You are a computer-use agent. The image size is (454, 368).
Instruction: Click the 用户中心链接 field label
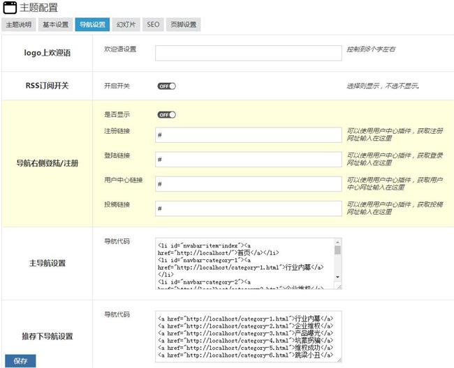(x=124, y=181)
